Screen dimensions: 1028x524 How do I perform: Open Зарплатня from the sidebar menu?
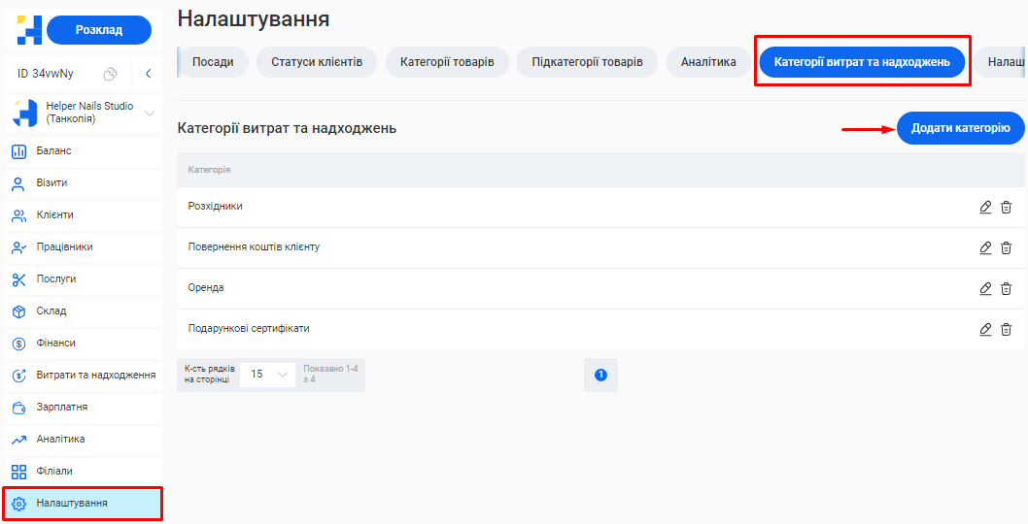[62, 408]
